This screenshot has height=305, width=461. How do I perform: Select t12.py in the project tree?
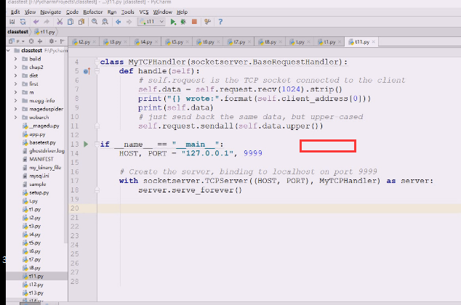coord(36,285)
